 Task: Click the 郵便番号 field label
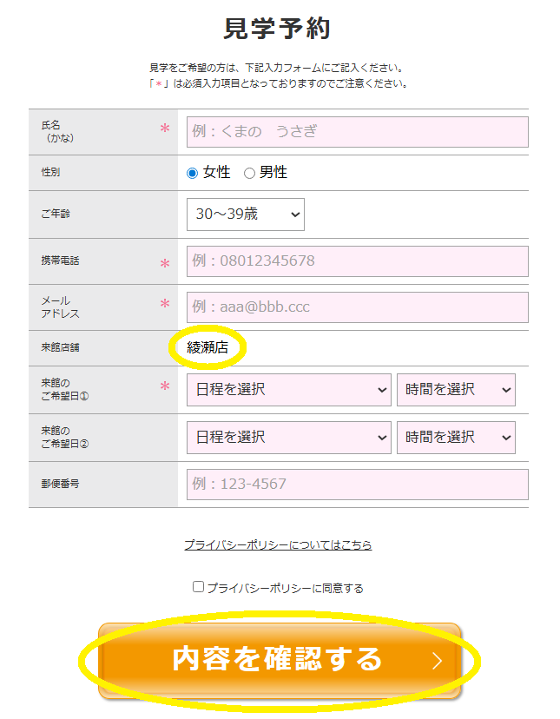60,484
